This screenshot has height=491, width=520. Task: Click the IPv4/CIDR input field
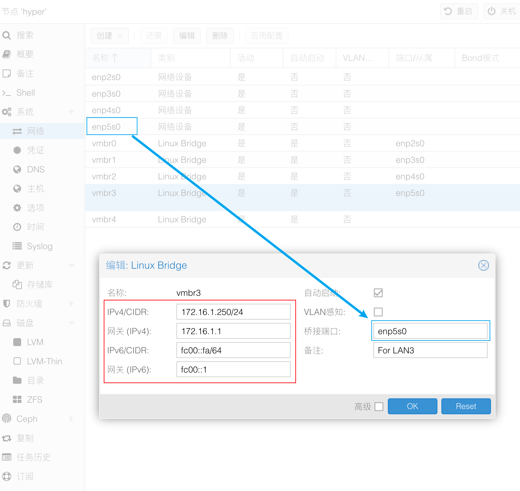coord(234,312)
